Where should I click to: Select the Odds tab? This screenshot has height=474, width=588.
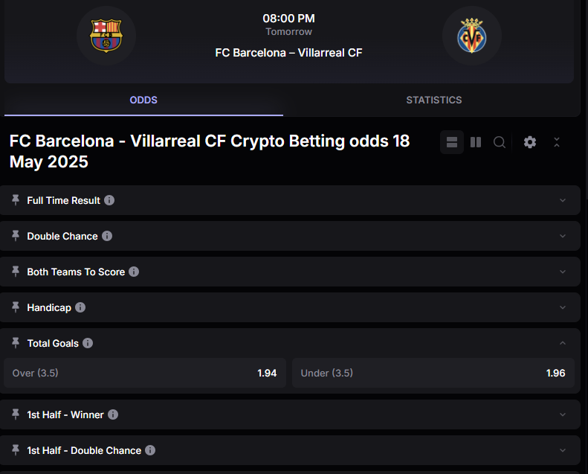pos(143,100)
